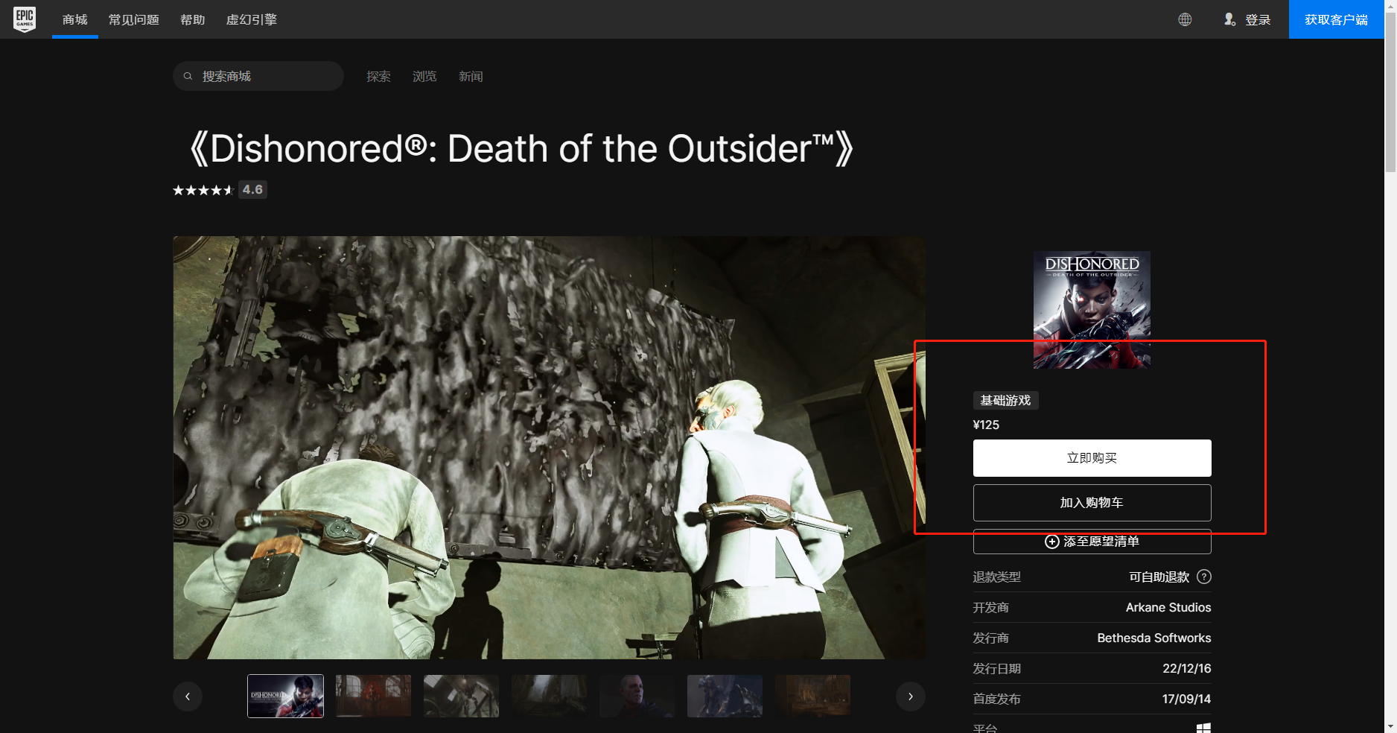
Task: Show next screenshots with right arrow
Action: coord(911,696)
